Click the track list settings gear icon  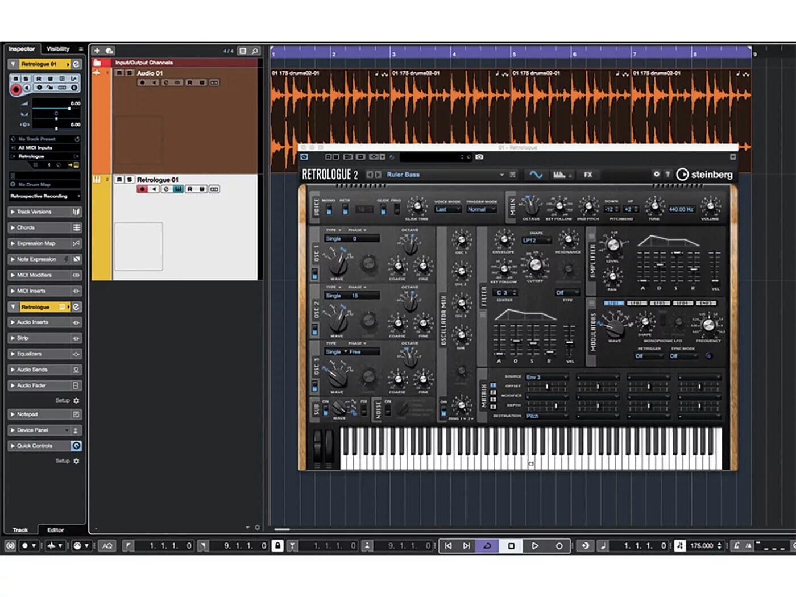pos(258,528)
